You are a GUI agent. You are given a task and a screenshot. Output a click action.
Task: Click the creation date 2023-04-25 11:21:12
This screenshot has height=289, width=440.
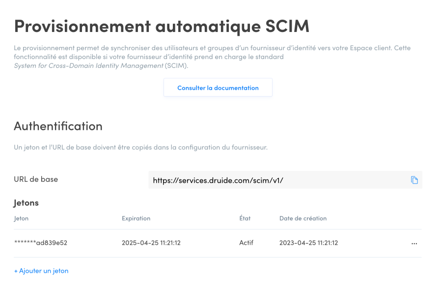coord(308,243)
